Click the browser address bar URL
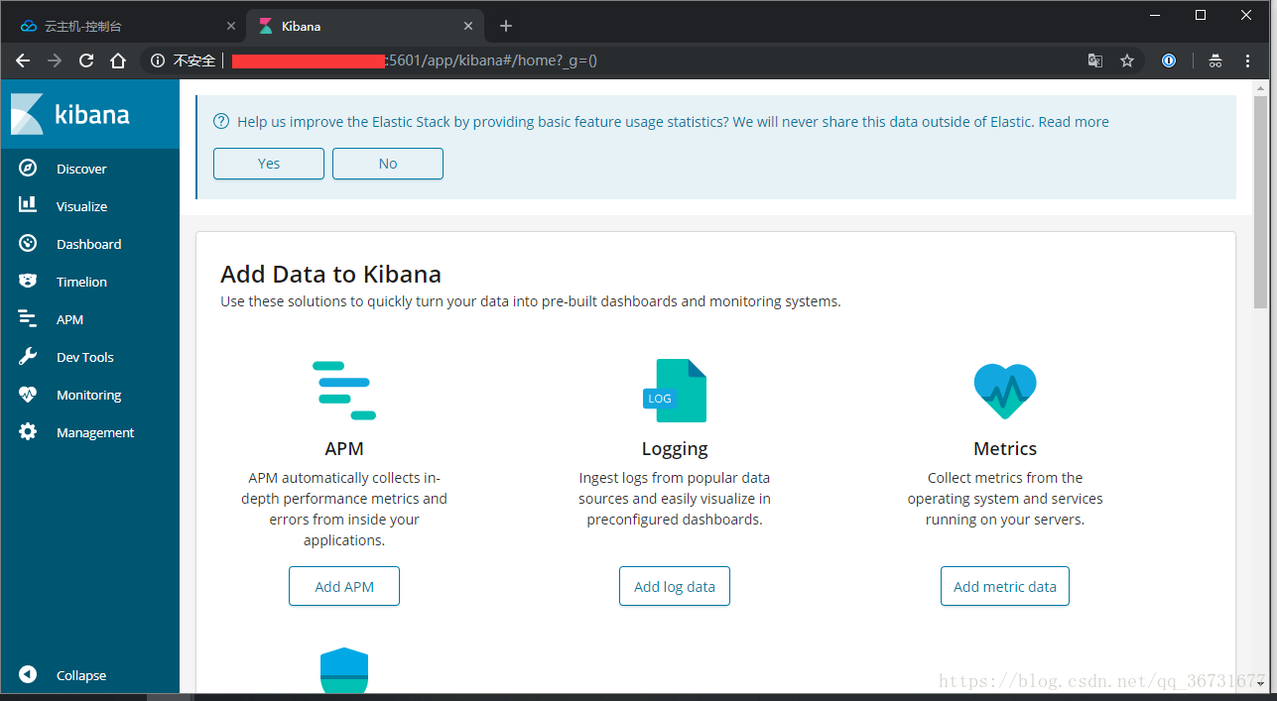1277x701 pixels. (x=415, y=60)
